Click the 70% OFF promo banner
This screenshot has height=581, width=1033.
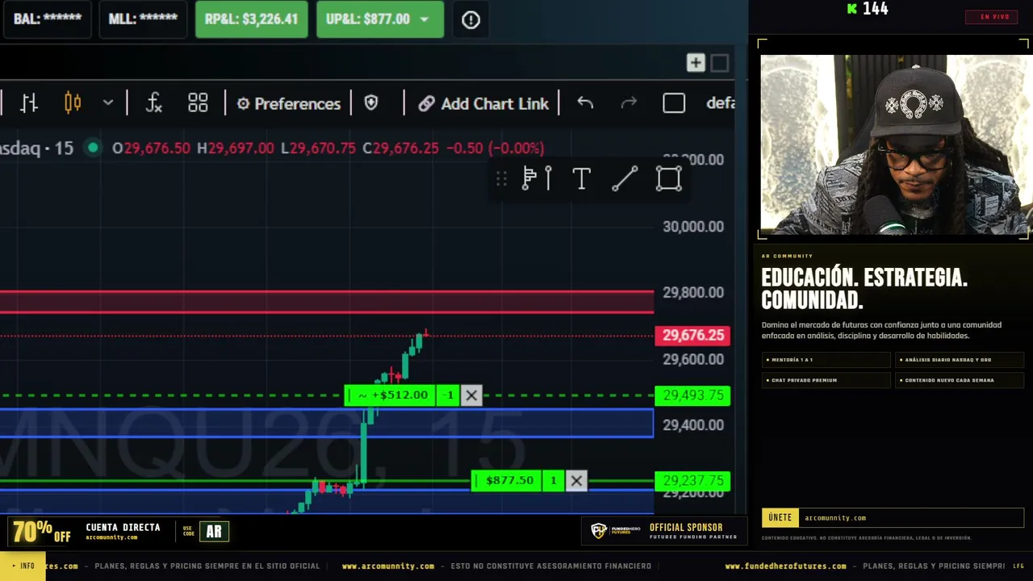click(x=42, y=532)
